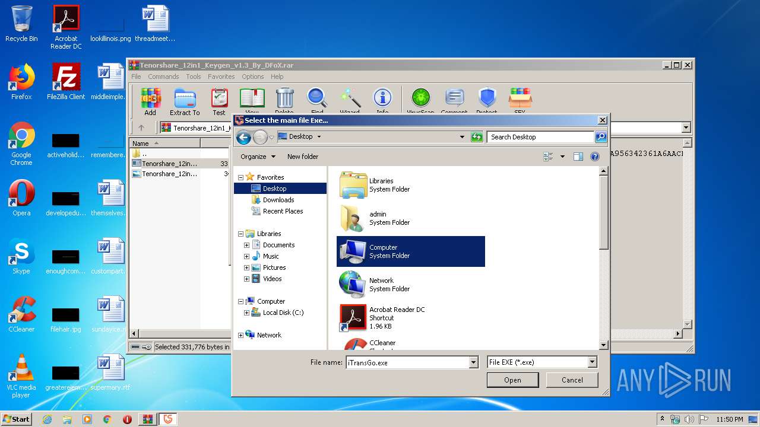This screenshot has height=427, width=760.
Task: Open the dialog help question icon
Action: click(x=595, y=157)
